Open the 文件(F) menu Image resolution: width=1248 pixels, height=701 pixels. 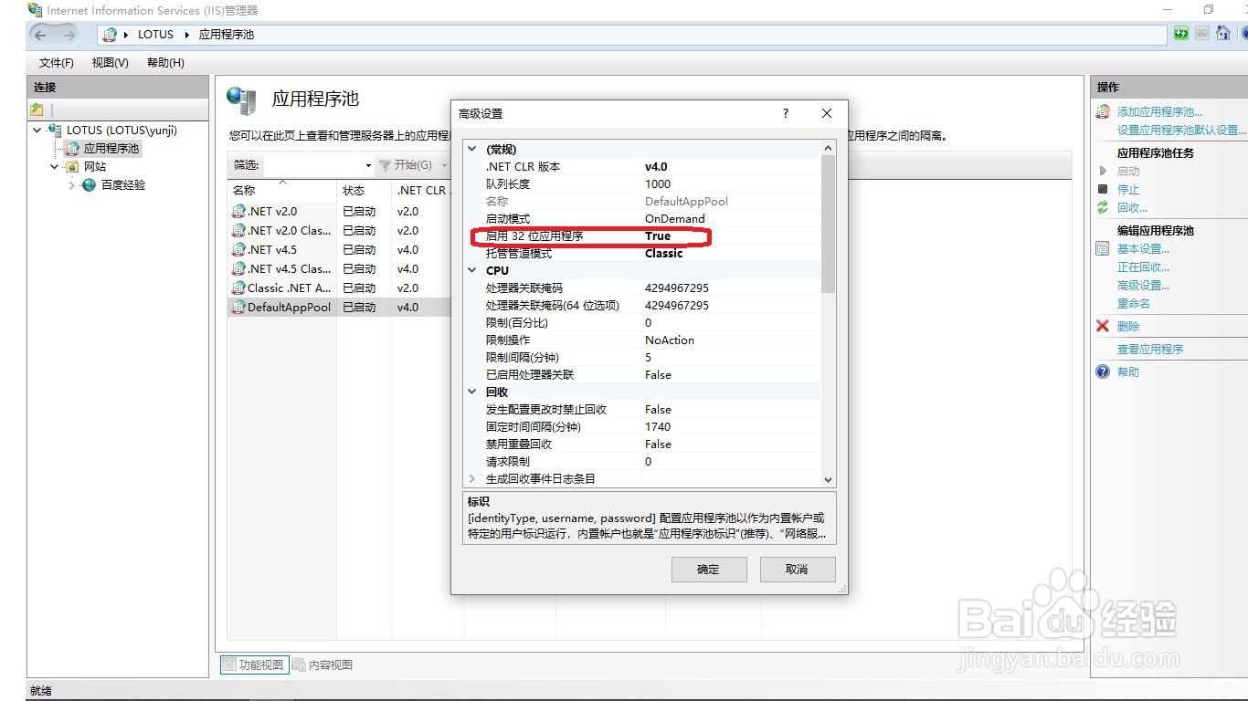point(55,62)
